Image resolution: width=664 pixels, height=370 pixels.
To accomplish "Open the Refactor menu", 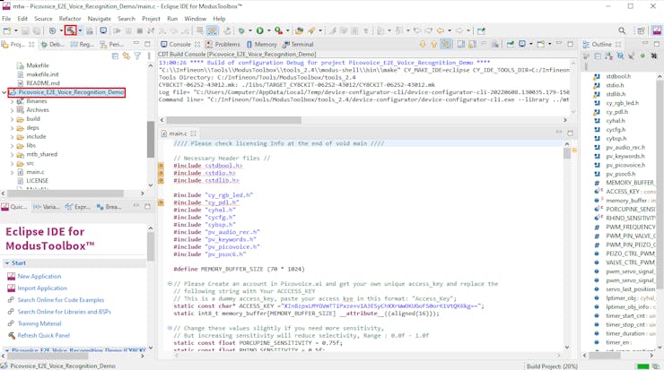I will [x=69, y=18].
